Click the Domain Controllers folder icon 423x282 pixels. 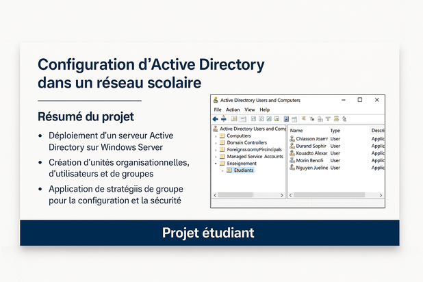coord(222,142)
